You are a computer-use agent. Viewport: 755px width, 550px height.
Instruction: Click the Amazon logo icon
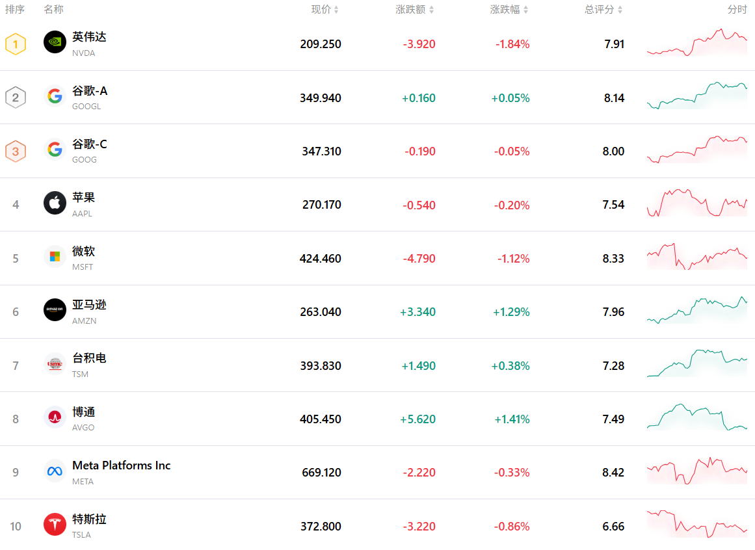click(55, 310)
